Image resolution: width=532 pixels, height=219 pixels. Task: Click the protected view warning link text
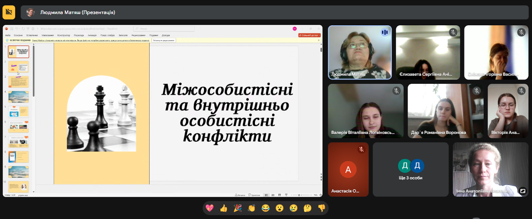click(x=91, y=40)
